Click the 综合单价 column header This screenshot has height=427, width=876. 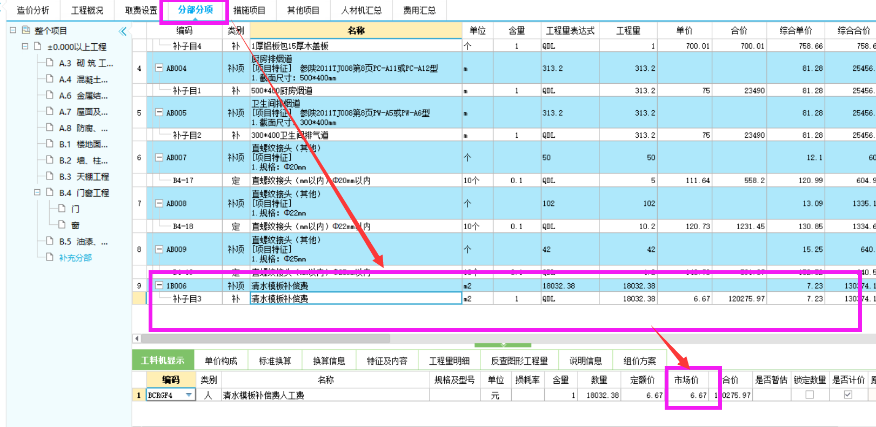[x=795, y=30]
